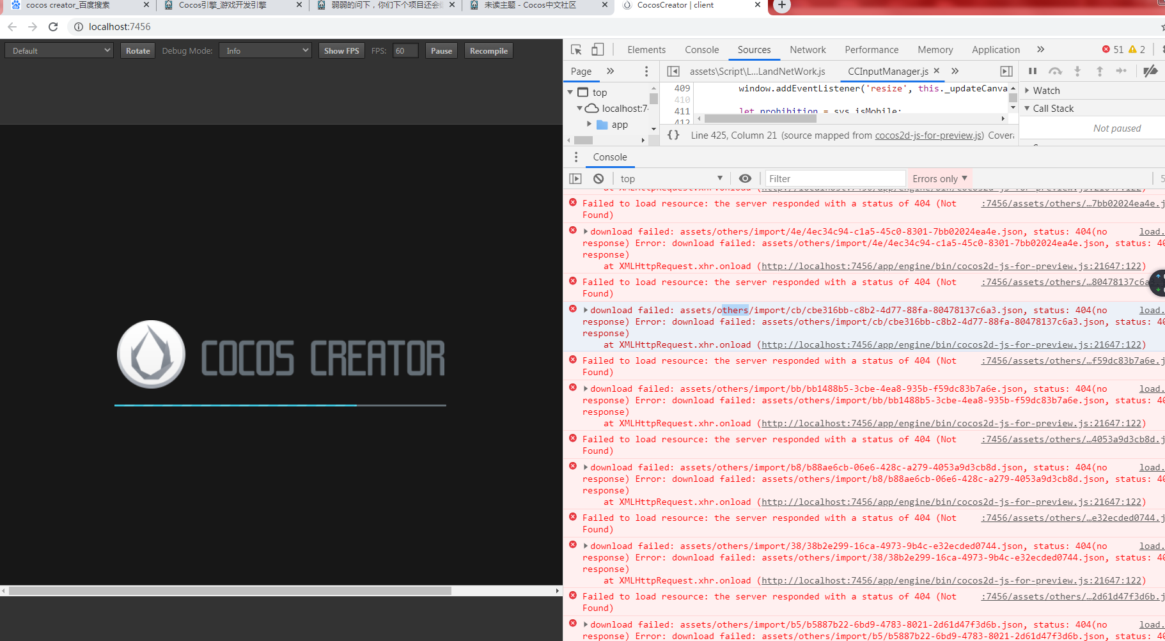
Task: Open more Sources navigator tabs
Action: [611, 71]
